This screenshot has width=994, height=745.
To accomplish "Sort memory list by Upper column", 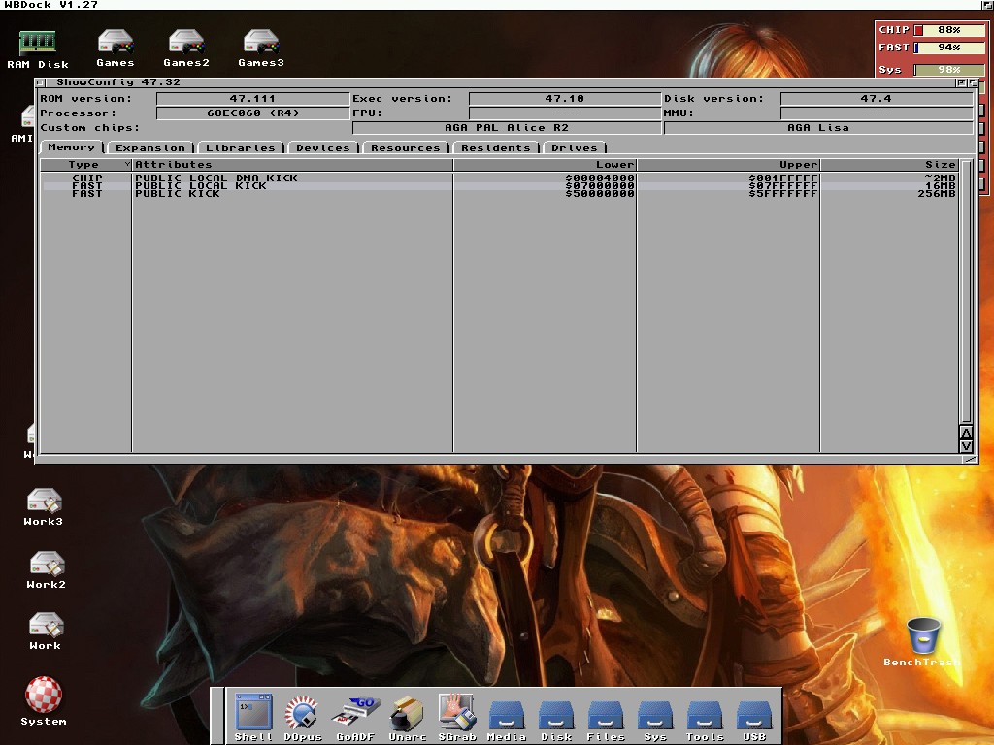I will click(728, 165).
